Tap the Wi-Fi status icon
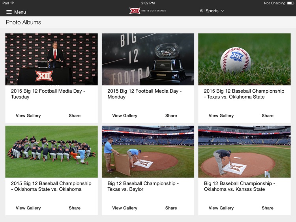The image size is (296, 222). click(x=13, y=3)
